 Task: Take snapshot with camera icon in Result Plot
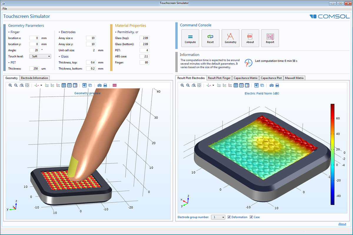point(272,85)
